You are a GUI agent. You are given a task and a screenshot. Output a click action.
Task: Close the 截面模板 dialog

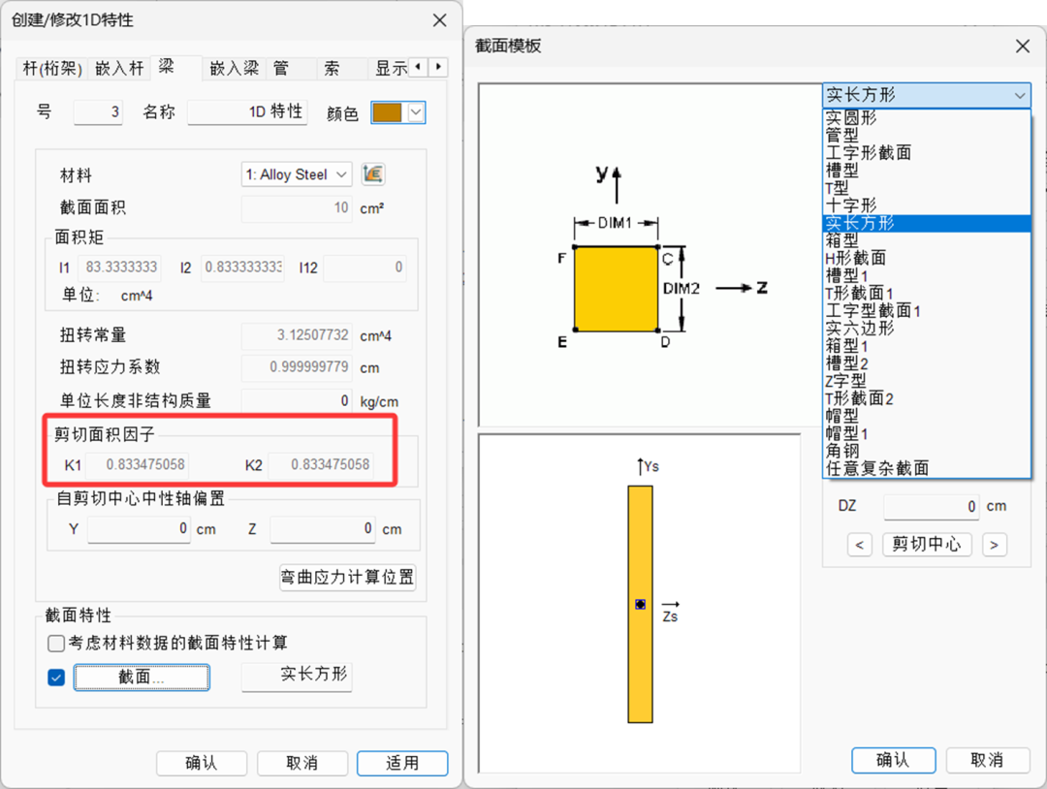pyautogui.click(x=1022, y=46)
